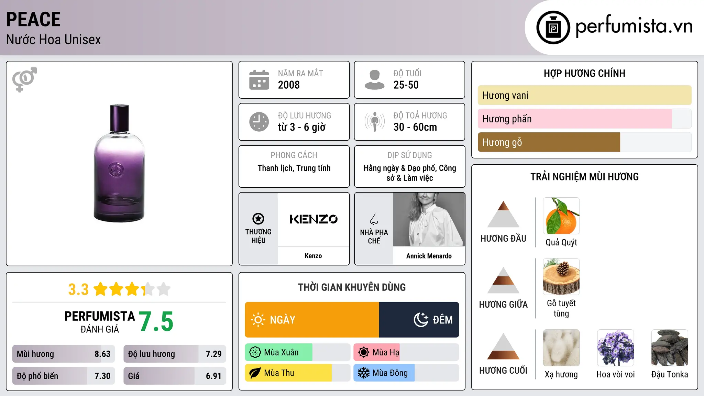Click the longevity value từ 3 - 6 giờ
The height and width of the screenshot is (396, 704).
pyautogui.click(x=302, y=127)
